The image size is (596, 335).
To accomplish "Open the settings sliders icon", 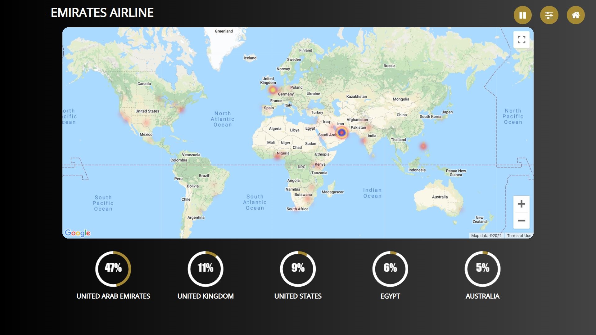I will click(x=549, y=15).
